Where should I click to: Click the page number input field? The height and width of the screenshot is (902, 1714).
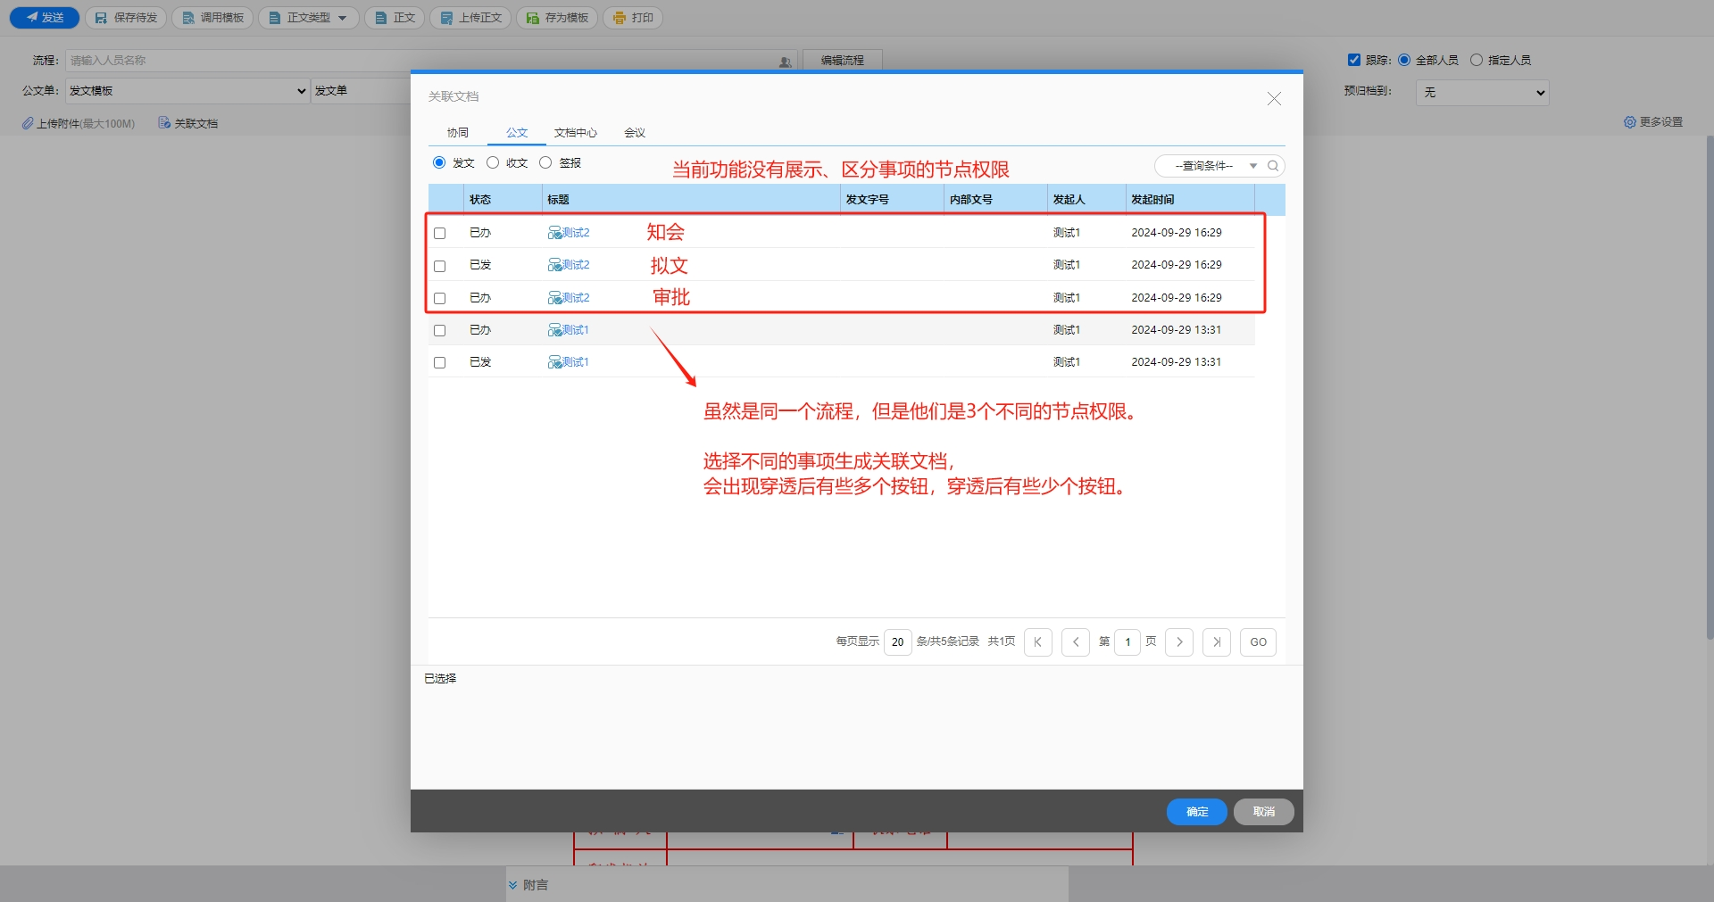(1127, 642)
